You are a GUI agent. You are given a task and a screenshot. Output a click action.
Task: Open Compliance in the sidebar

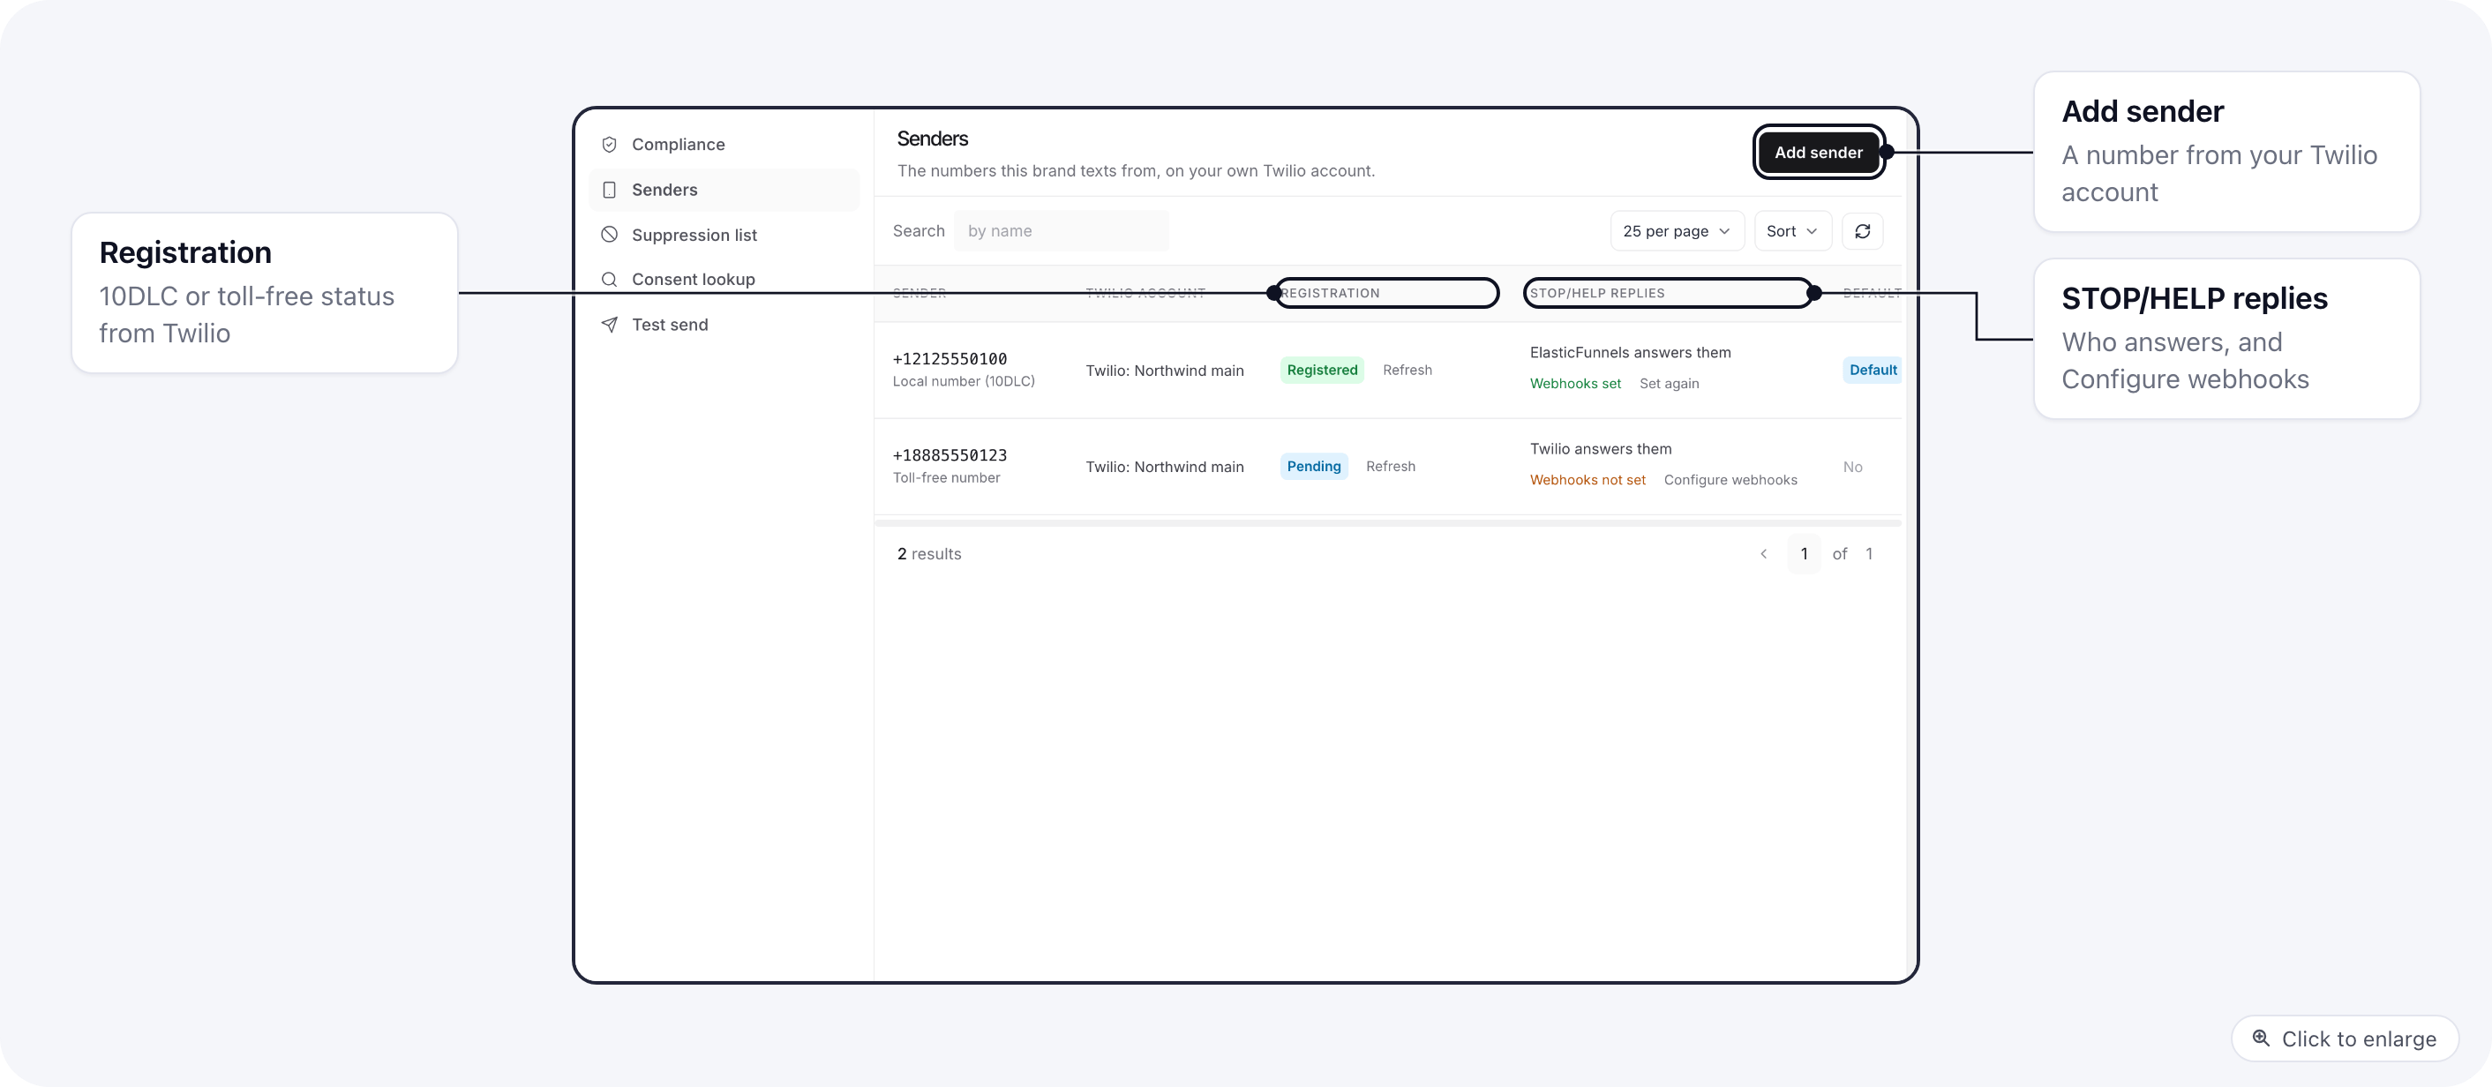tap(724, 144)
